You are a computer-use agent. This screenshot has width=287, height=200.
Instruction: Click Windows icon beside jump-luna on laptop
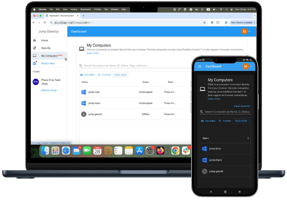pos(84,92)
